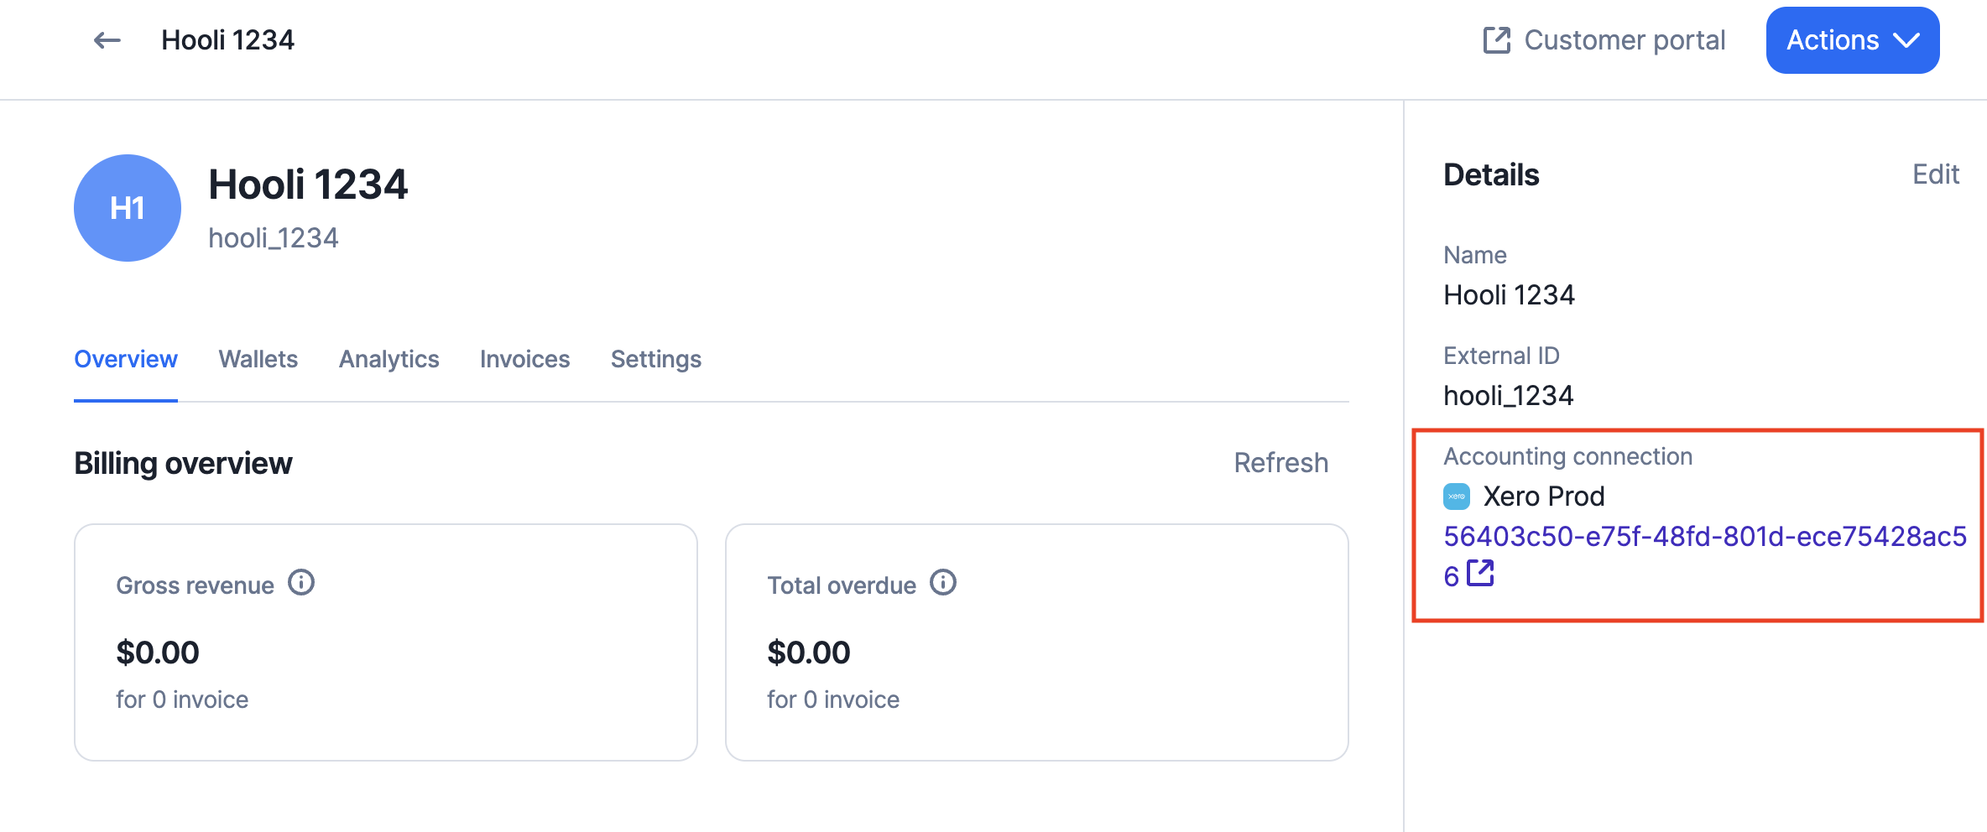Open the Xero ID 56403c50 link
1987x832 pixels.
click(x=1705, y=555)
